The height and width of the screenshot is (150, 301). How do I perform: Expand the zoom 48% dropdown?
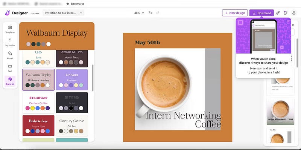tap(139, 13)
